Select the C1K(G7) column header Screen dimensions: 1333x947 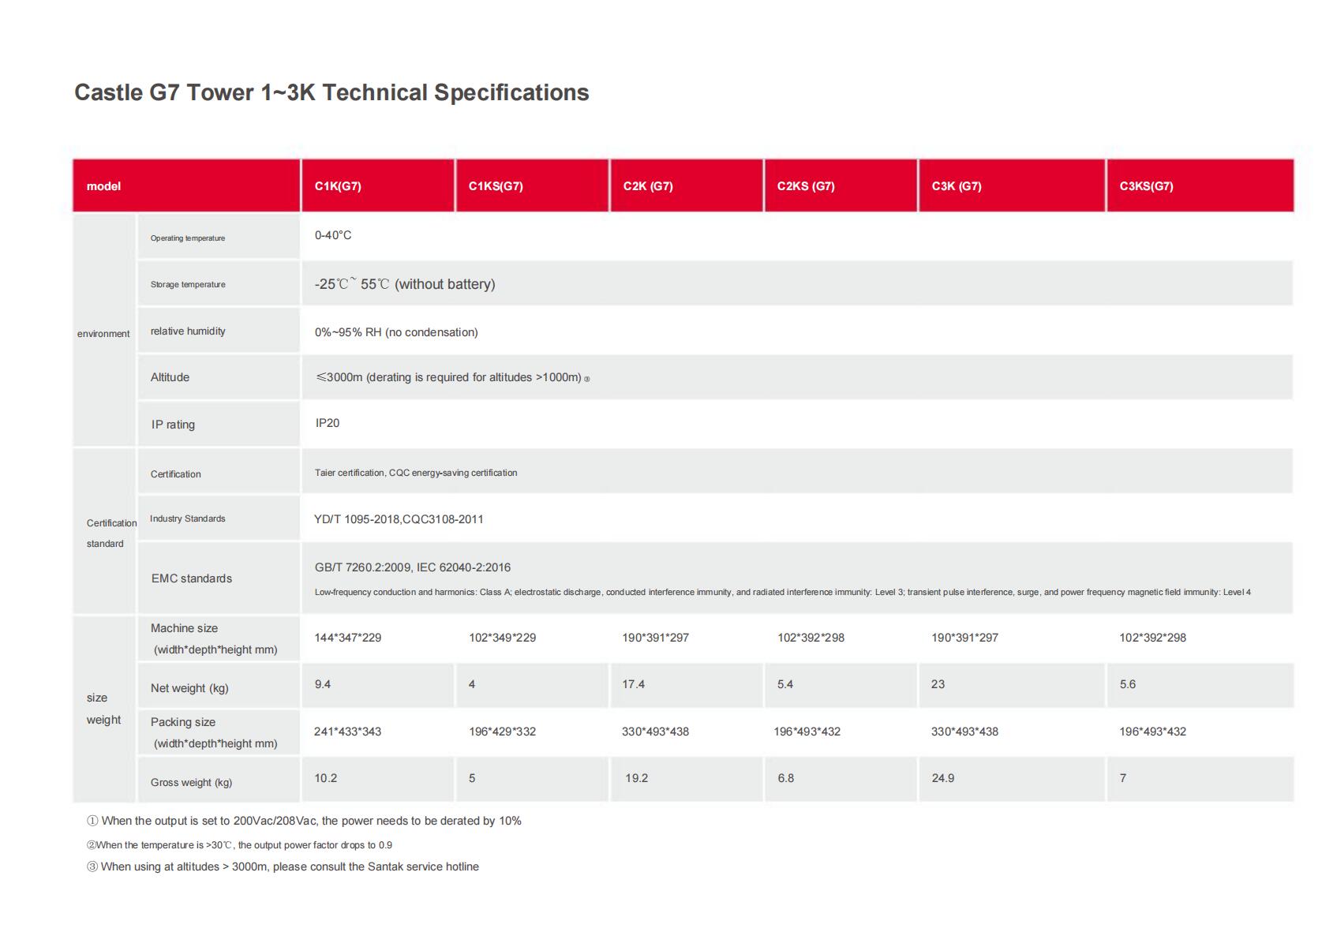338,186
